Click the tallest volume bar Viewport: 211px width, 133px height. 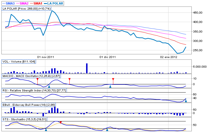[87, 68]
